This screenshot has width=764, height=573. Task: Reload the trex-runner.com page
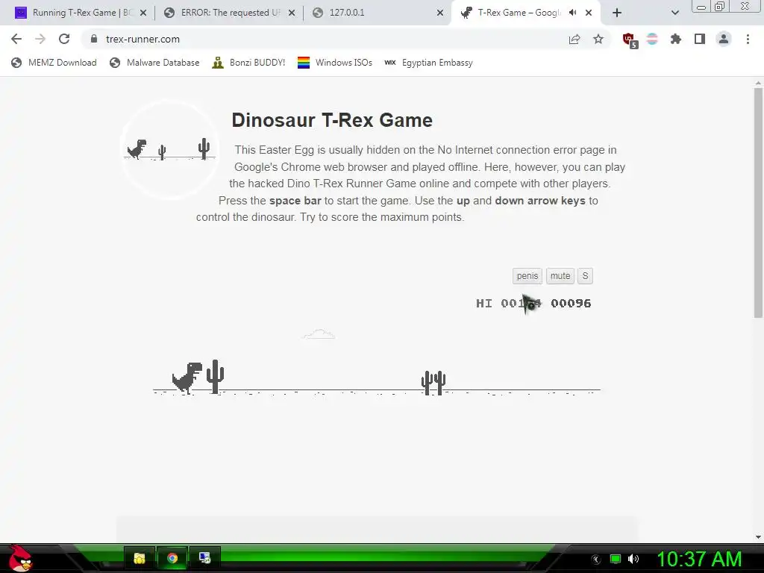coord(64,39)
